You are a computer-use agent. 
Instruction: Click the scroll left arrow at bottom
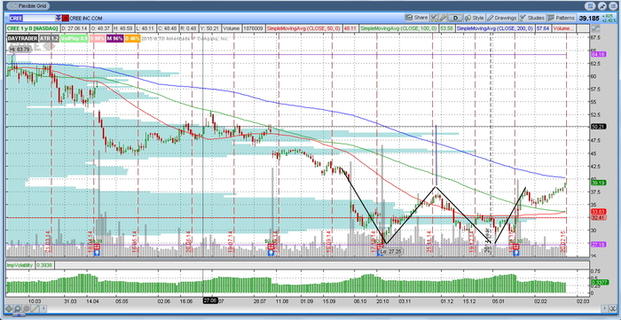click(x=43, y=309)
